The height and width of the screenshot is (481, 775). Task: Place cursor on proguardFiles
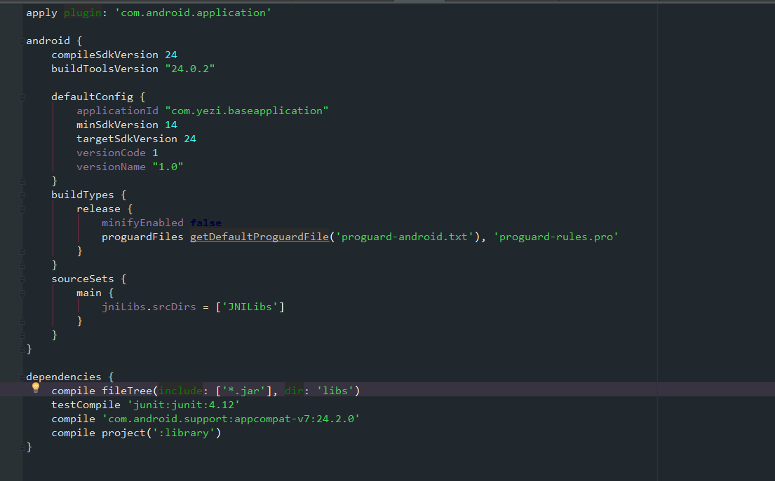point(143,237)
